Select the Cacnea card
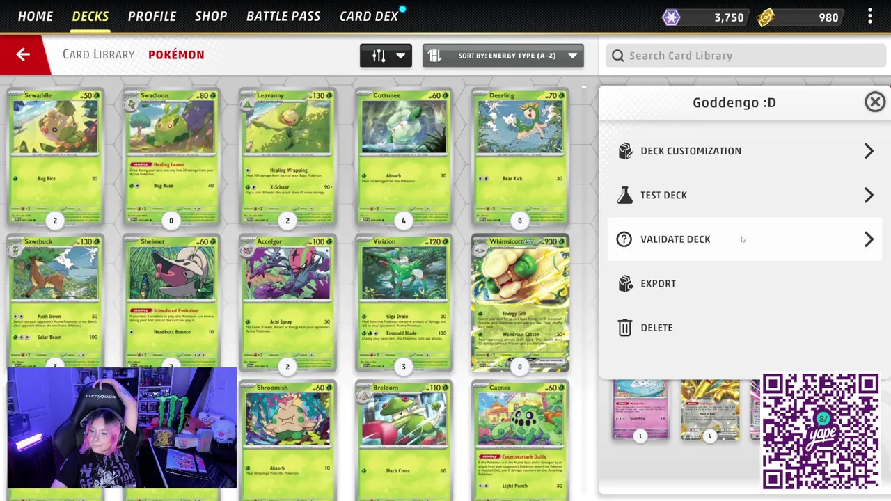The width and height of the screenshot is (891, 501). [x=520, y=441]
